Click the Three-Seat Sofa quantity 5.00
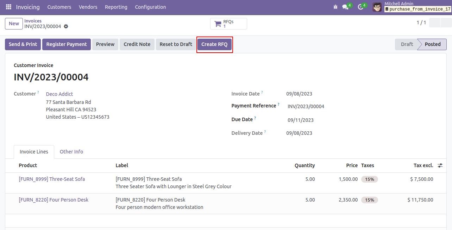452x230 pixels. coord(310,179)
